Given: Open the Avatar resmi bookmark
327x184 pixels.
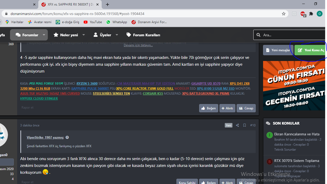Looking at the screenshot, I should 40,22.
